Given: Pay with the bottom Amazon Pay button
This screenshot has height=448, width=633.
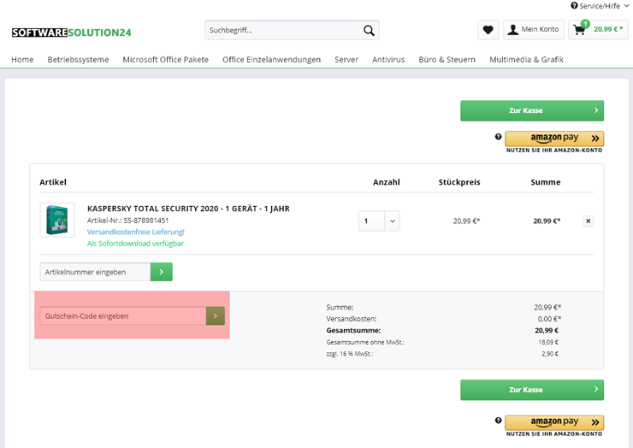Looking at the screenshot, I should (554, 422).
